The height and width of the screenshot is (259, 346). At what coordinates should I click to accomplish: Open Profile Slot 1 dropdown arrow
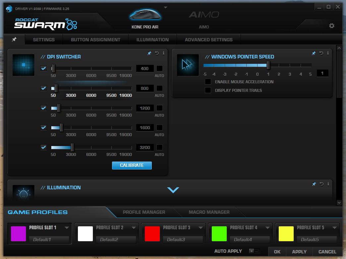(x=67, y=228)
